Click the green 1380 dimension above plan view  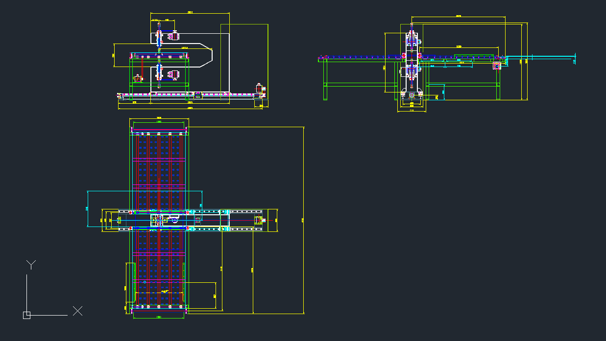click(159, 122)
